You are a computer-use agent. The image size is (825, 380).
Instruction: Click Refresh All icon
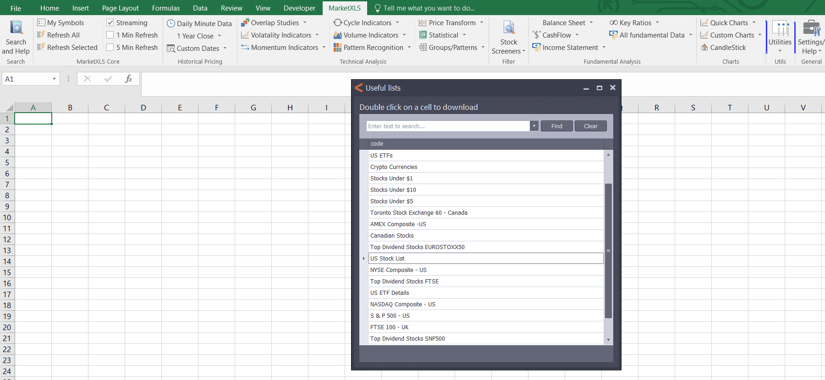pos(41,35)
